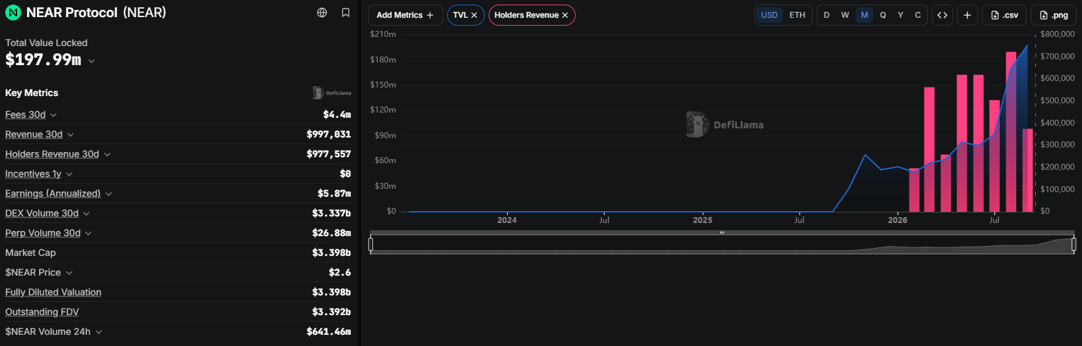Expand Total Value Locked chevron
This screenshot has height=346, width=1082.
[92, 61]
